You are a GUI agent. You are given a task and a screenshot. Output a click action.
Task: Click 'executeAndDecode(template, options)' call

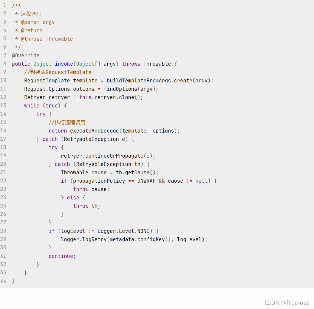[123, 131]
